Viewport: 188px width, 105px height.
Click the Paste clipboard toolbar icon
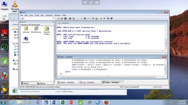click(x=85, y=18)
